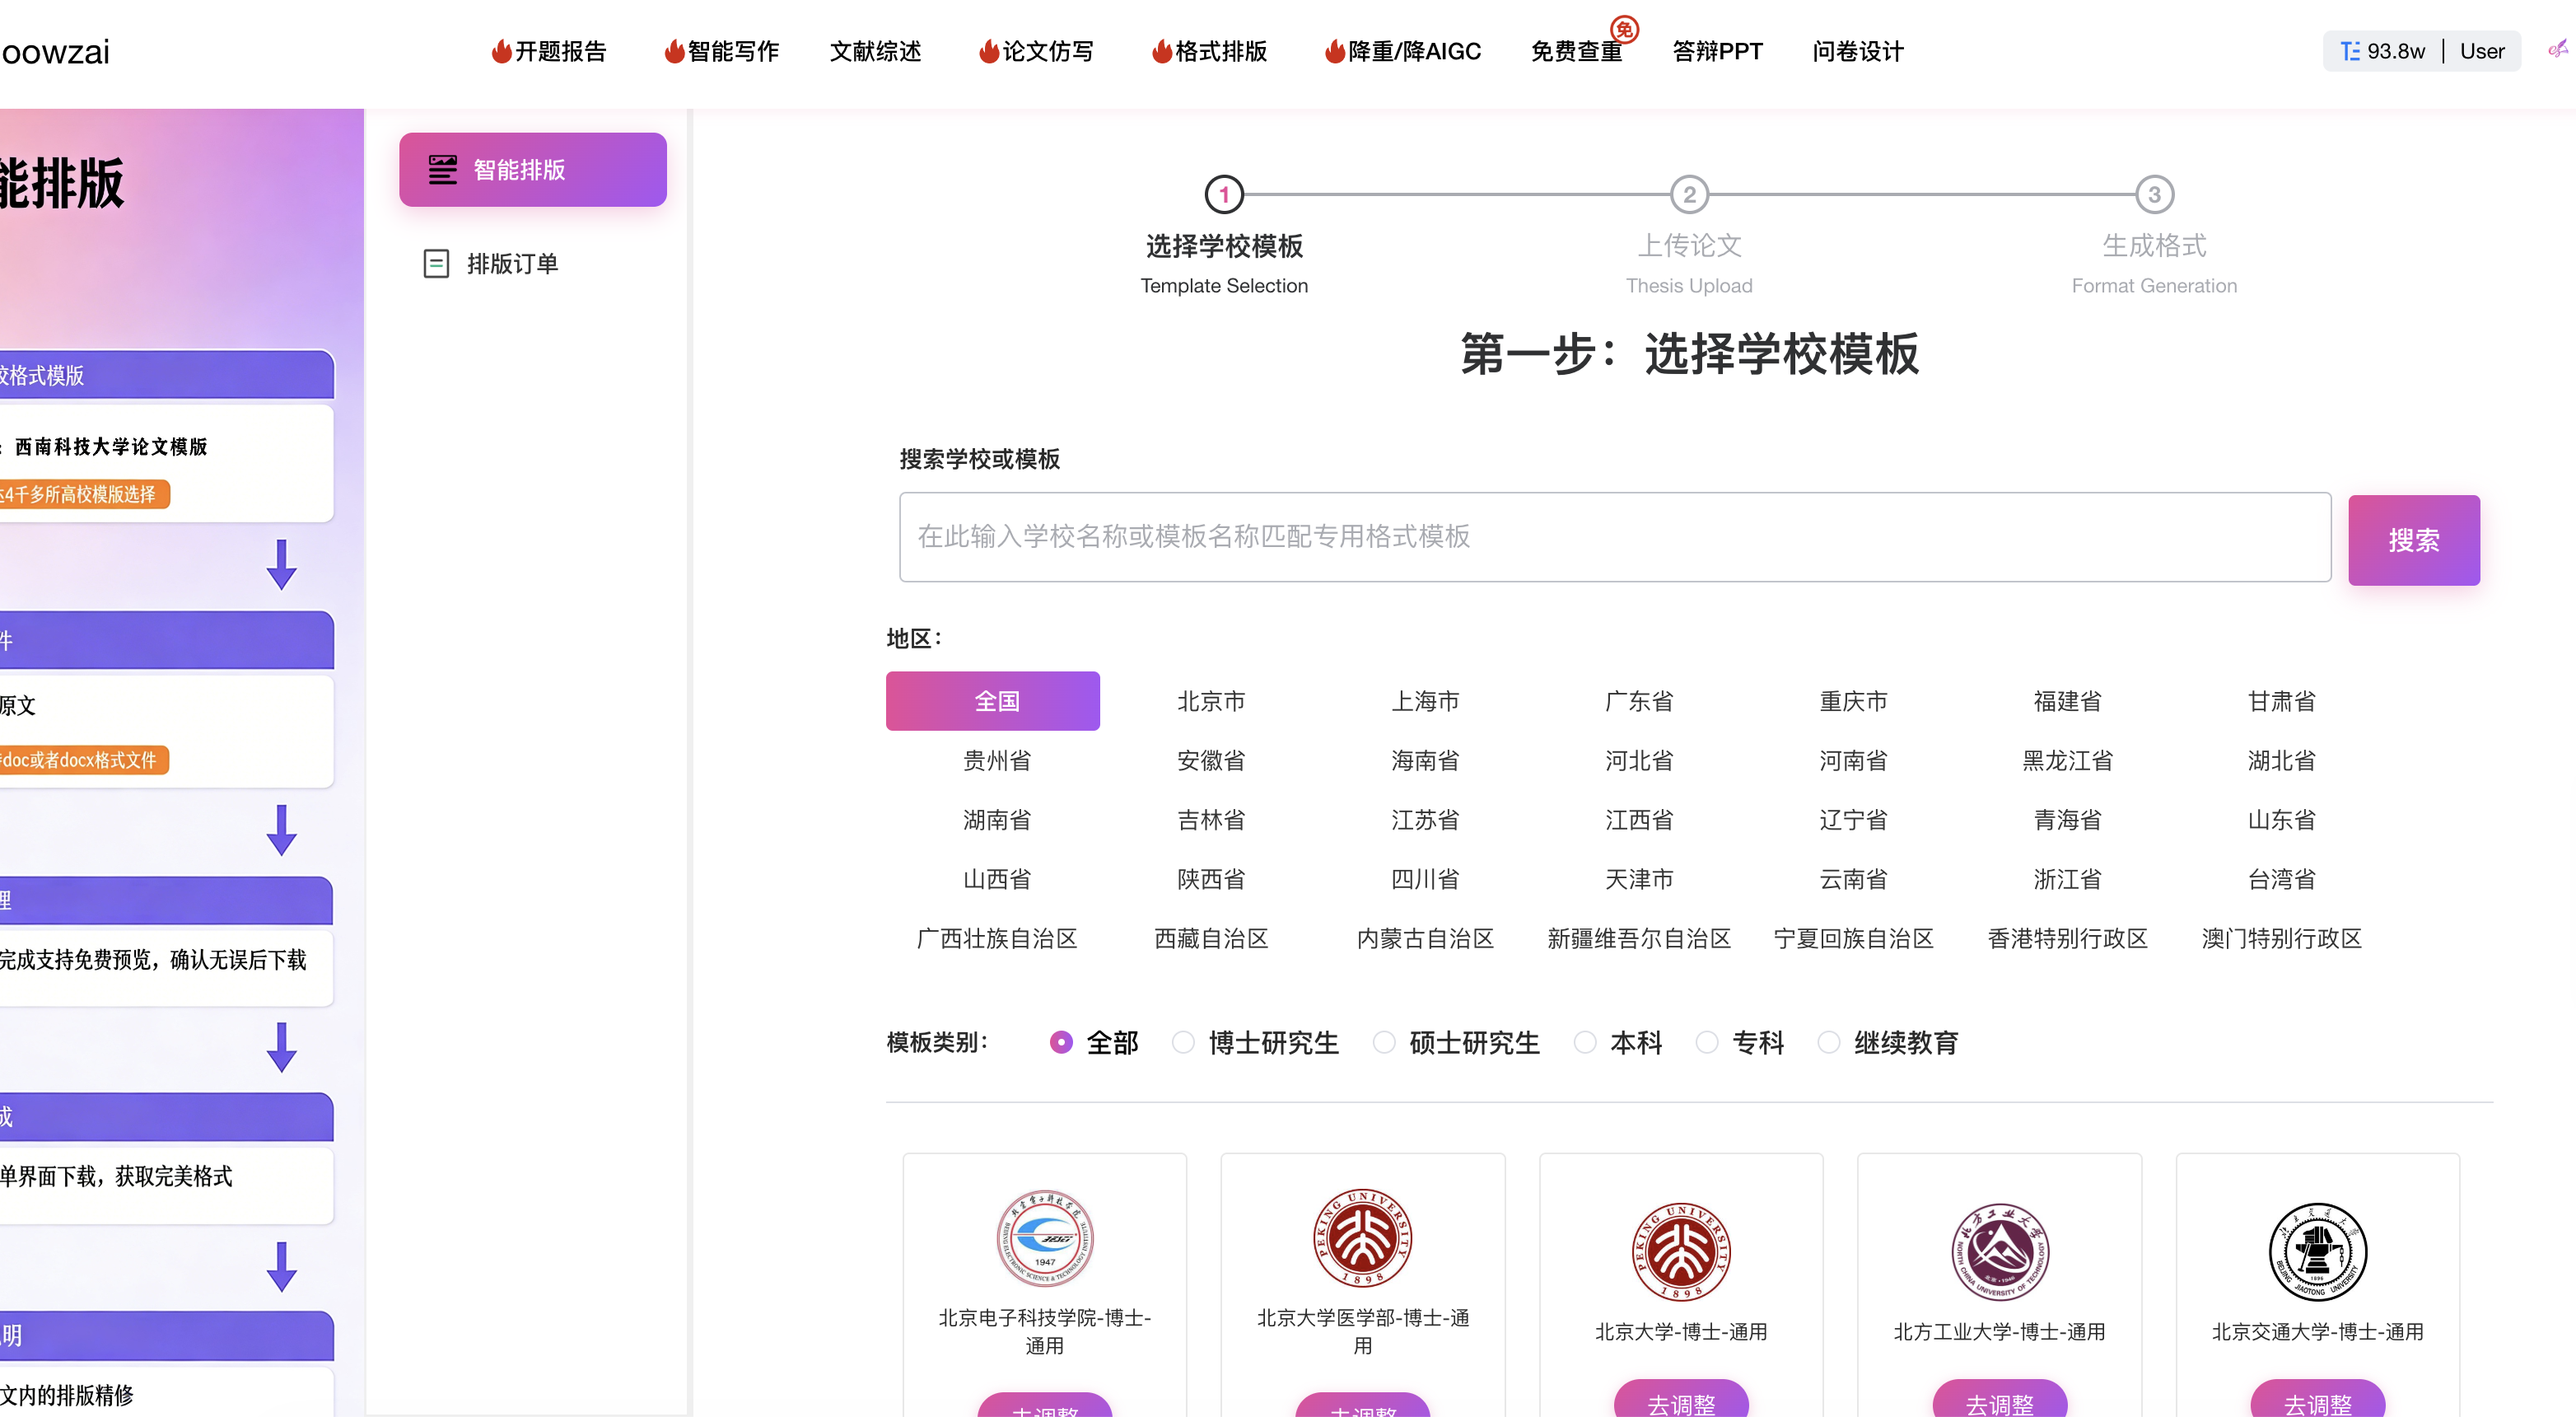Screen dimensions: 2576x1417
Task: Go to the 答辩PPT page
Action: [x=1717, y=51]
